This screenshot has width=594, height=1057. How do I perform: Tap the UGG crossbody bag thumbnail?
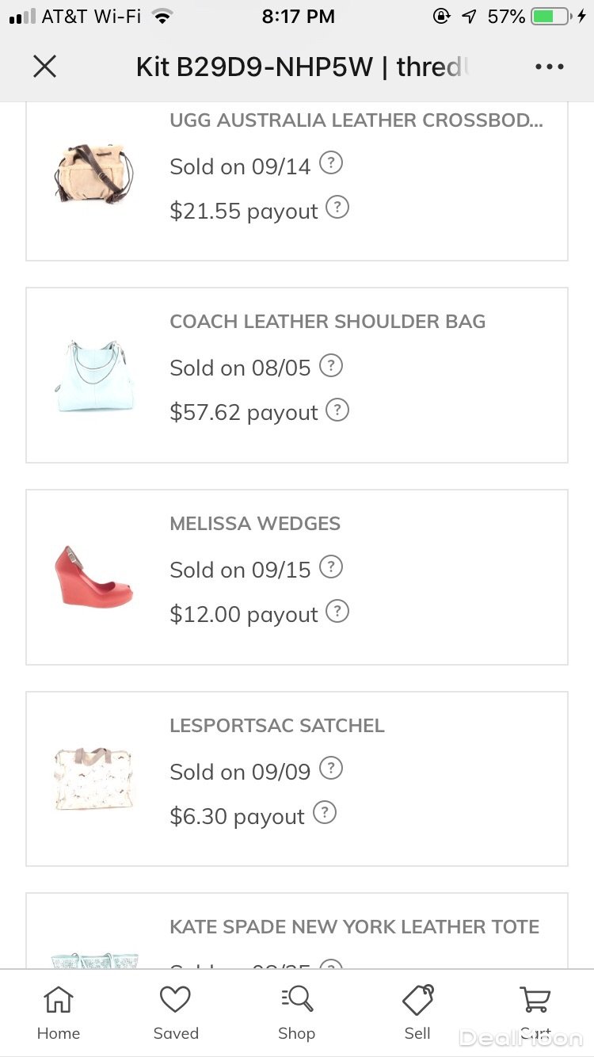tap(95, 174)
